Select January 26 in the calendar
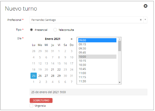Screen dimensions: 155x111 coord(40,76)
